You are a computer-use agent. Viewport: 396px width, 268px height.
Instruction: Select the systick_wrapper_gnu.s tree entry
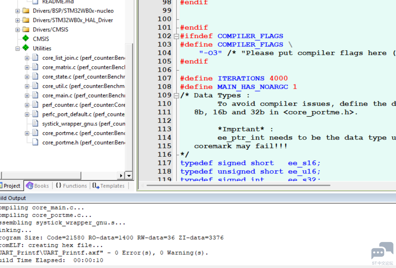[x=84, y=124]
